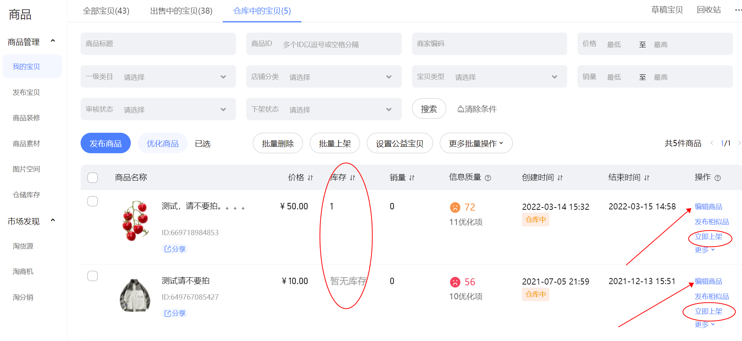Sort product table by 价格 sort icon
The width and height of the screenshot is (742, 341).
click(310, 178)
